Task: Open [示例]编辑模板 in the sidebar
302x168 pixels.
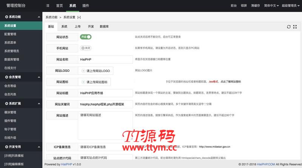Action: (x=21, y=164)
